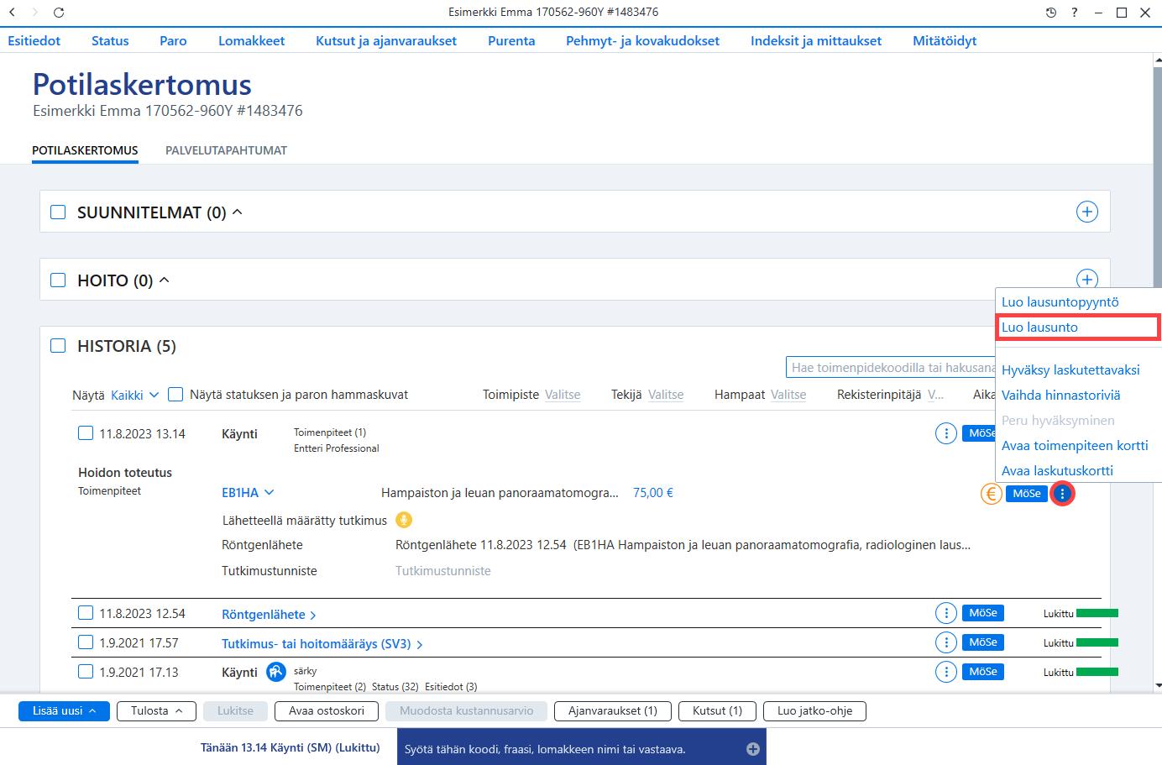Click plus icon in the command input bar
1162x765 pixels.
753,749
